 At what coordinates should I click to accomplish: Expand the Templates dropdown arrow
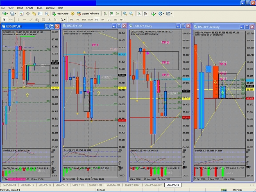click(171, 14)
